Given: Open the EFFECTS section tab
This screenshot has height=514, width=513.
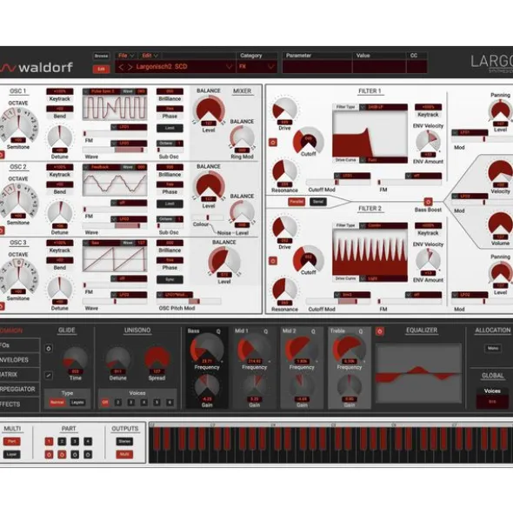Looking at the screenshot, I should [x=20, y=404].
